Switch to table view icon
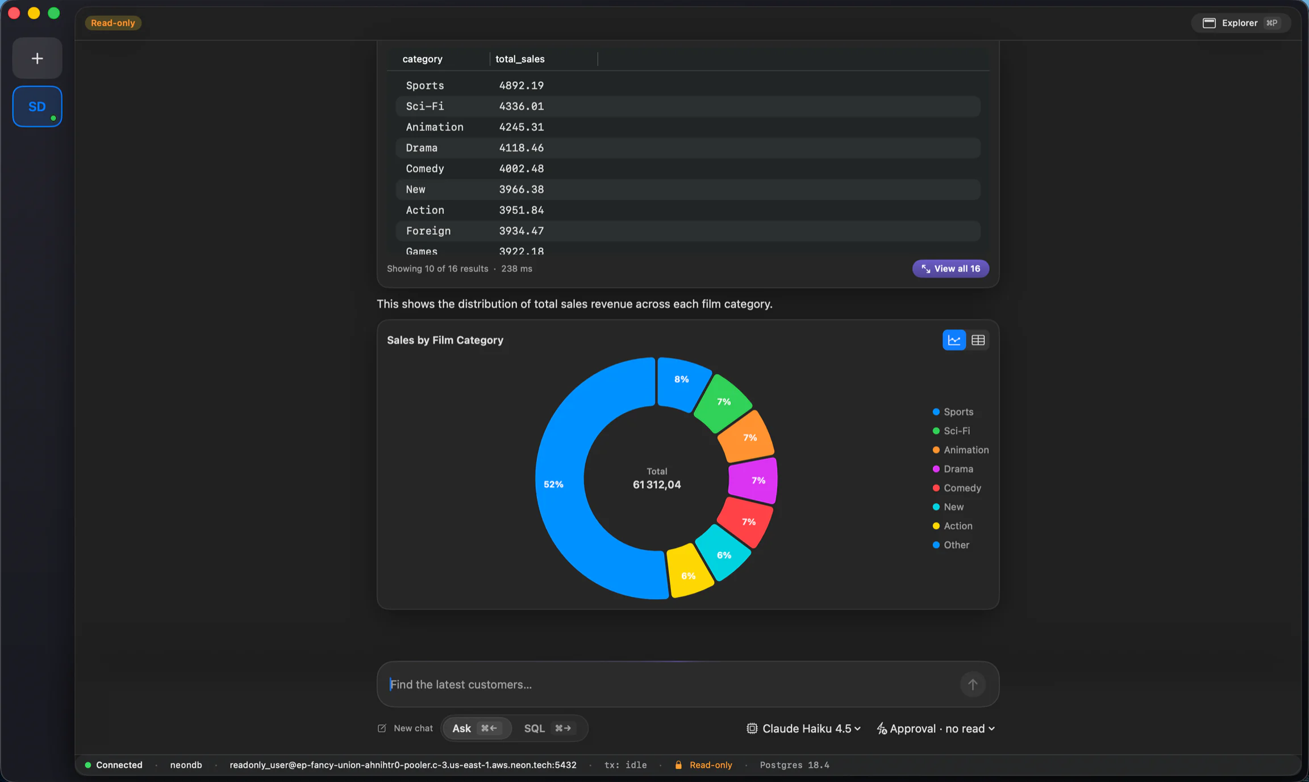This screenshot has height=782, width=1309. click(x=978, y=340)
